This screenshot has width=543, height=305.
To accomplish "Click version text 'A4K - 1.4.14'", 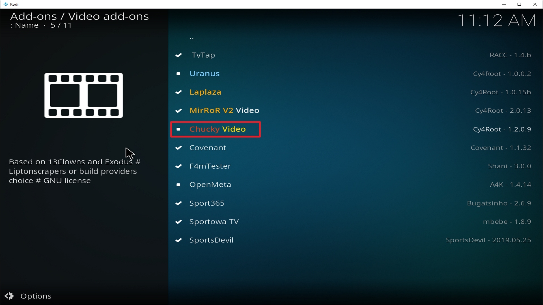I will pyautogui.click(x=510, y=185).
